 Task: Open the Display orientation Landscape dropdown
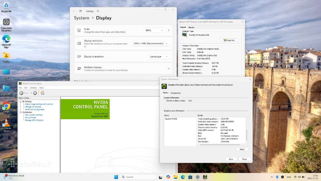tap(159, 57)
